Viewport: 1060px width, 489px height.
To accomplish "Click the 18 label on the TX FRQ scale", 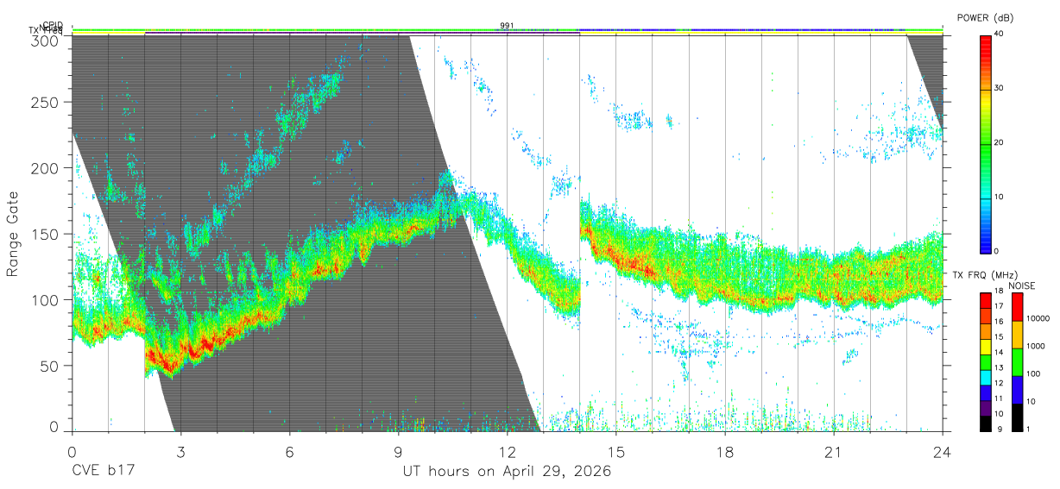I will 1000,292.
